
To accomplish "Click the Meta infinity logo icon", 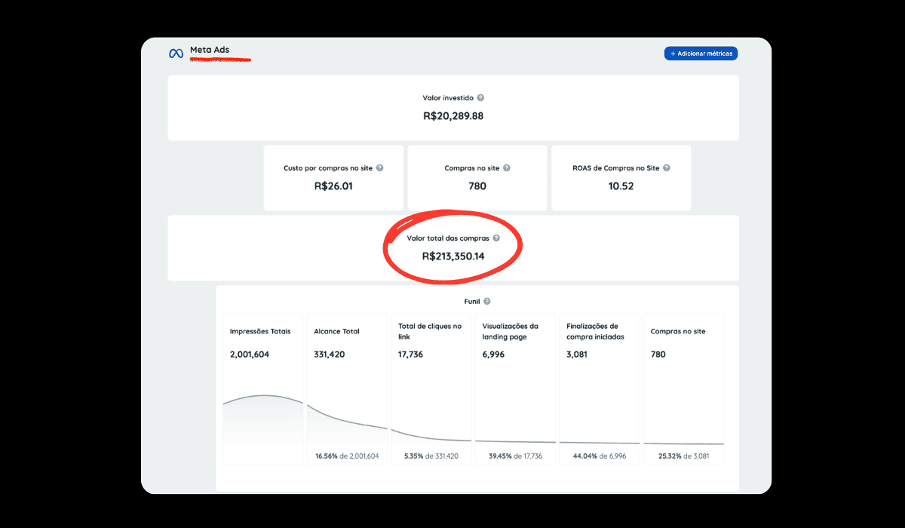I will tap(176, 54).
